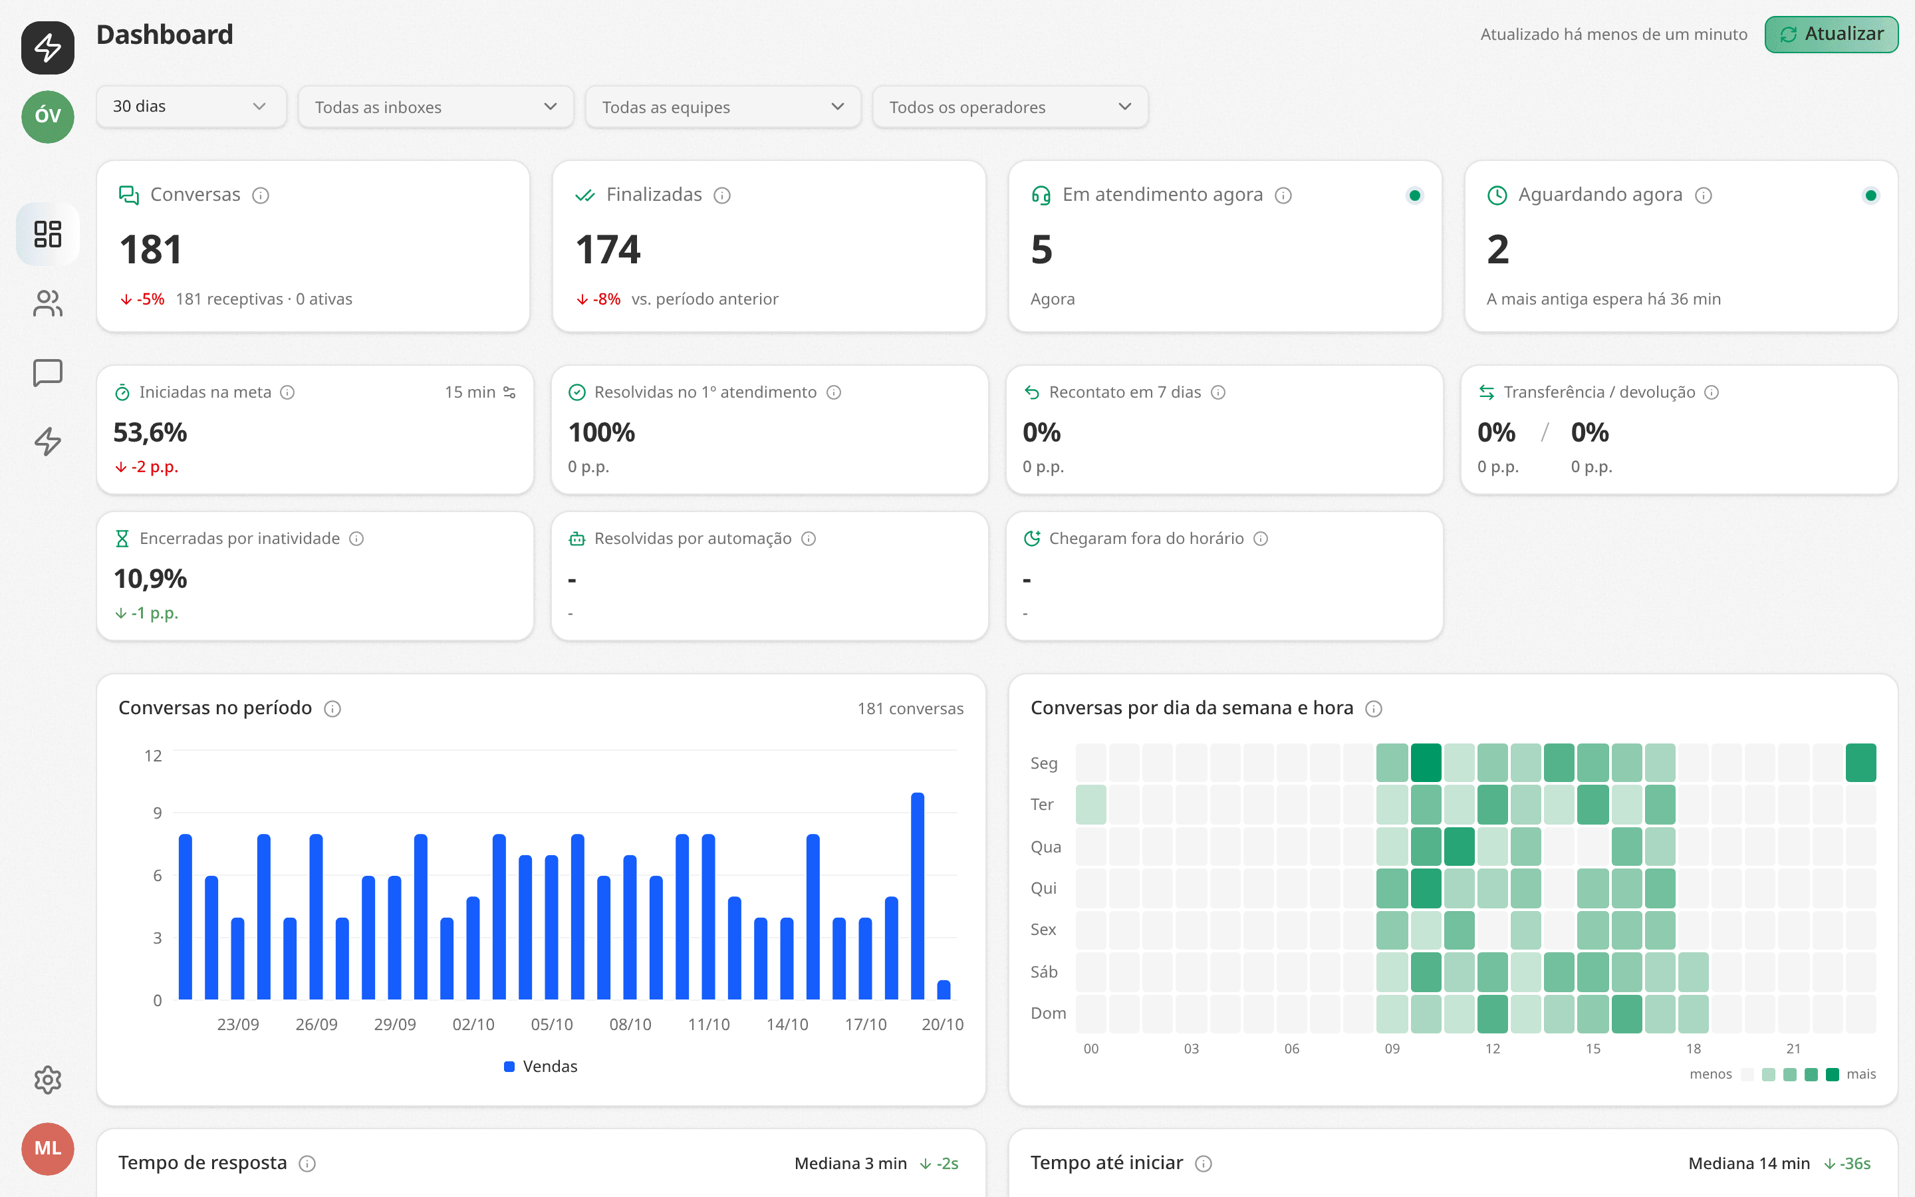Open the contacts people icon in sidebar
This screenshot has width=1915, height=1197.
tap(47, 303)
